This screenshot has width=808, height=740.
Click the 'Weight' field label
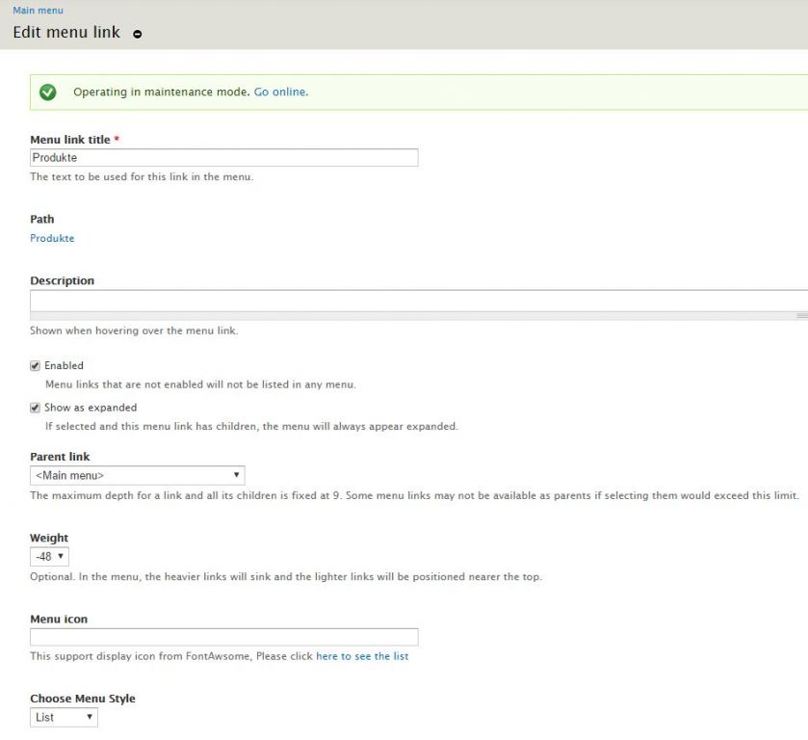(49, 539)
